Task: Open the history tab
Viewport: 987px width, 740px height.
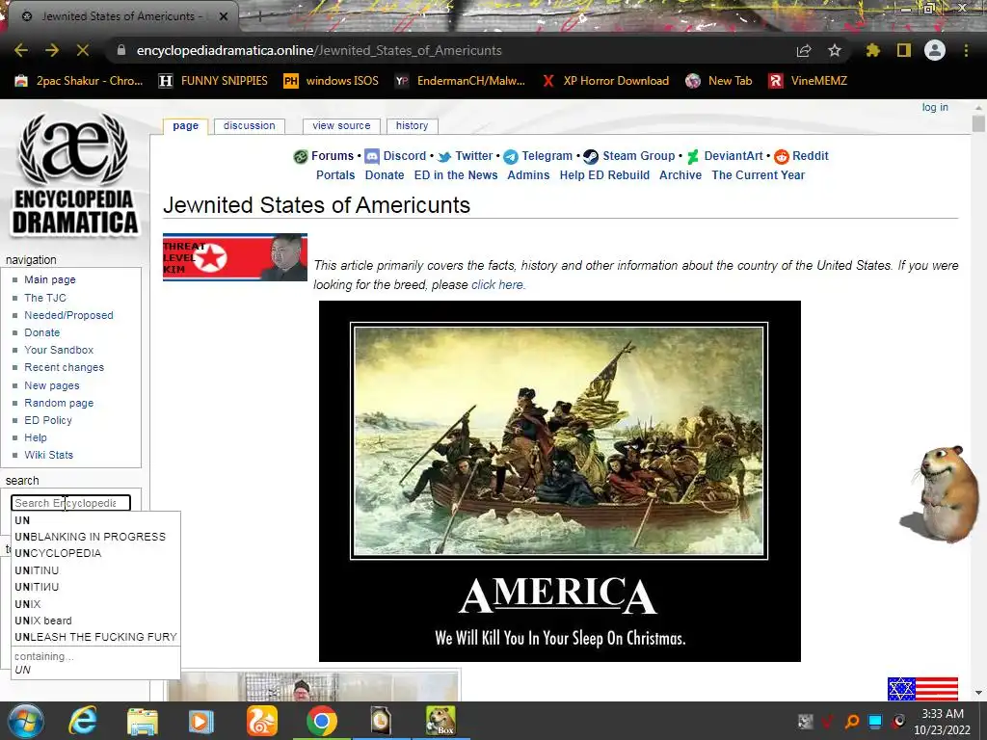Action: tap(412, 126)
